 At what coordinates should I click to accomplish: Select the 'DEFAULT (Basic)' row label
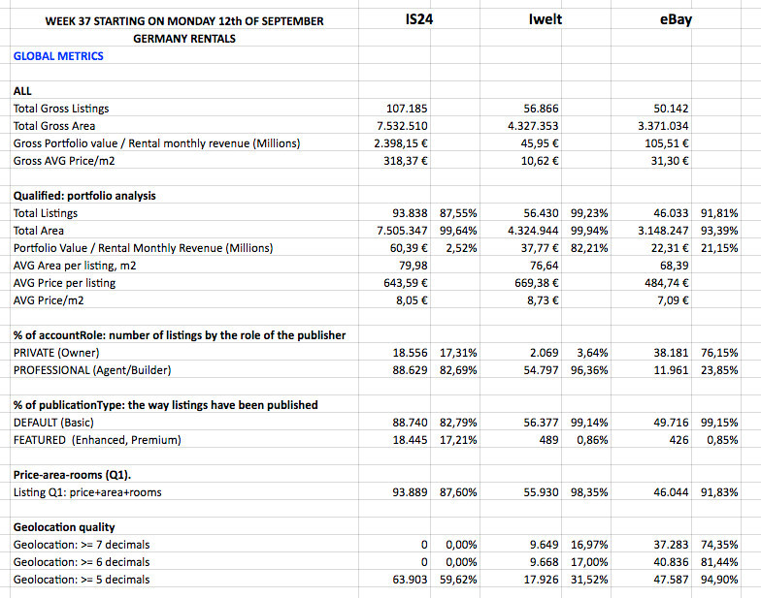53,423
